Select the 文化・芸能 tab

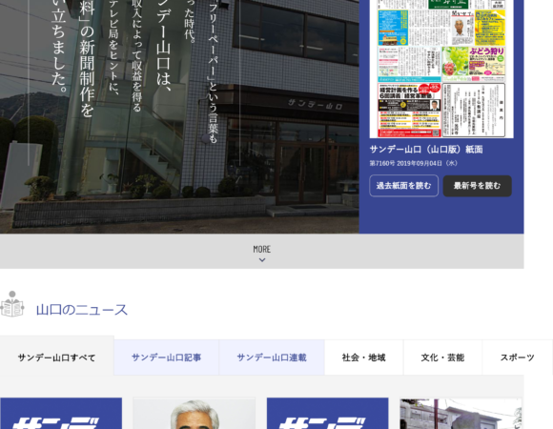[x=442, y=357]
